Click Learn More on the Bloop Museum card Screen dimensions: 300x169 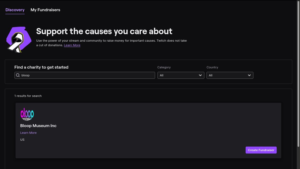point(28,133)
